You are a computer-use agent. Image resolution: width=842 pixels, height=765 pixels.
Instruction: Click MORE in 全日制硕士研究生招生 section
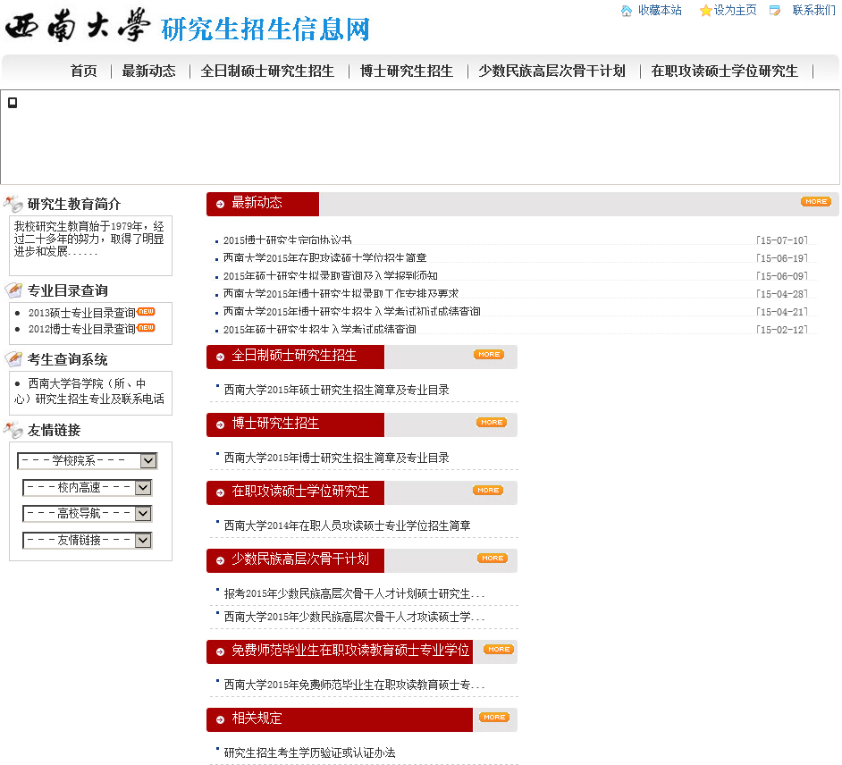coord(489,354)
